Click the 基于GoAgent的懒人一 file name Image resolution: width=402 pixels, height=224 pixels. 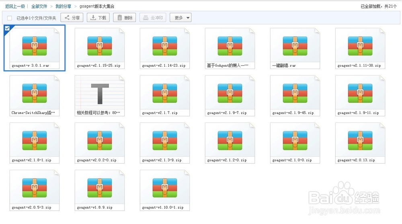coord(228,65)
